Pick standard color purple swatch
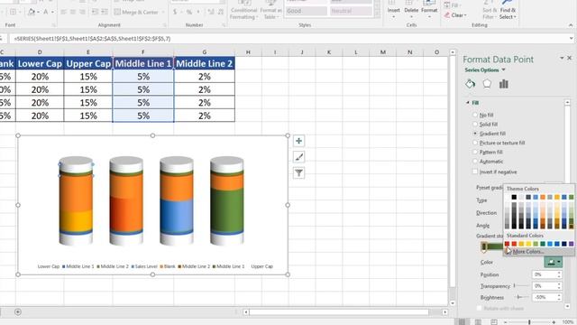This screenshot has height=325, width=577. [571, 244]
